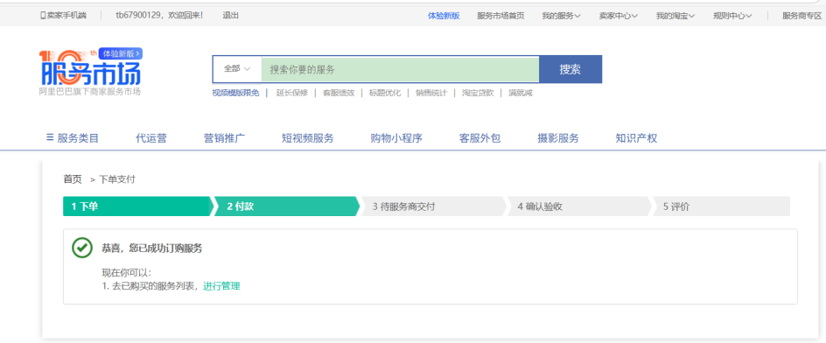Select the 淘宝贷款 hot keyword
Image resolution: width=826 pixels, height=343 pixels.
point(477,94)
